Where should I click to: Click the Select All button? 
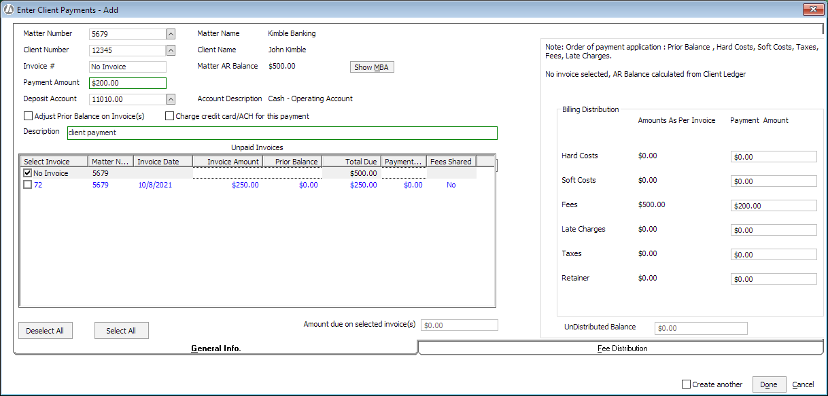[121, 331]
